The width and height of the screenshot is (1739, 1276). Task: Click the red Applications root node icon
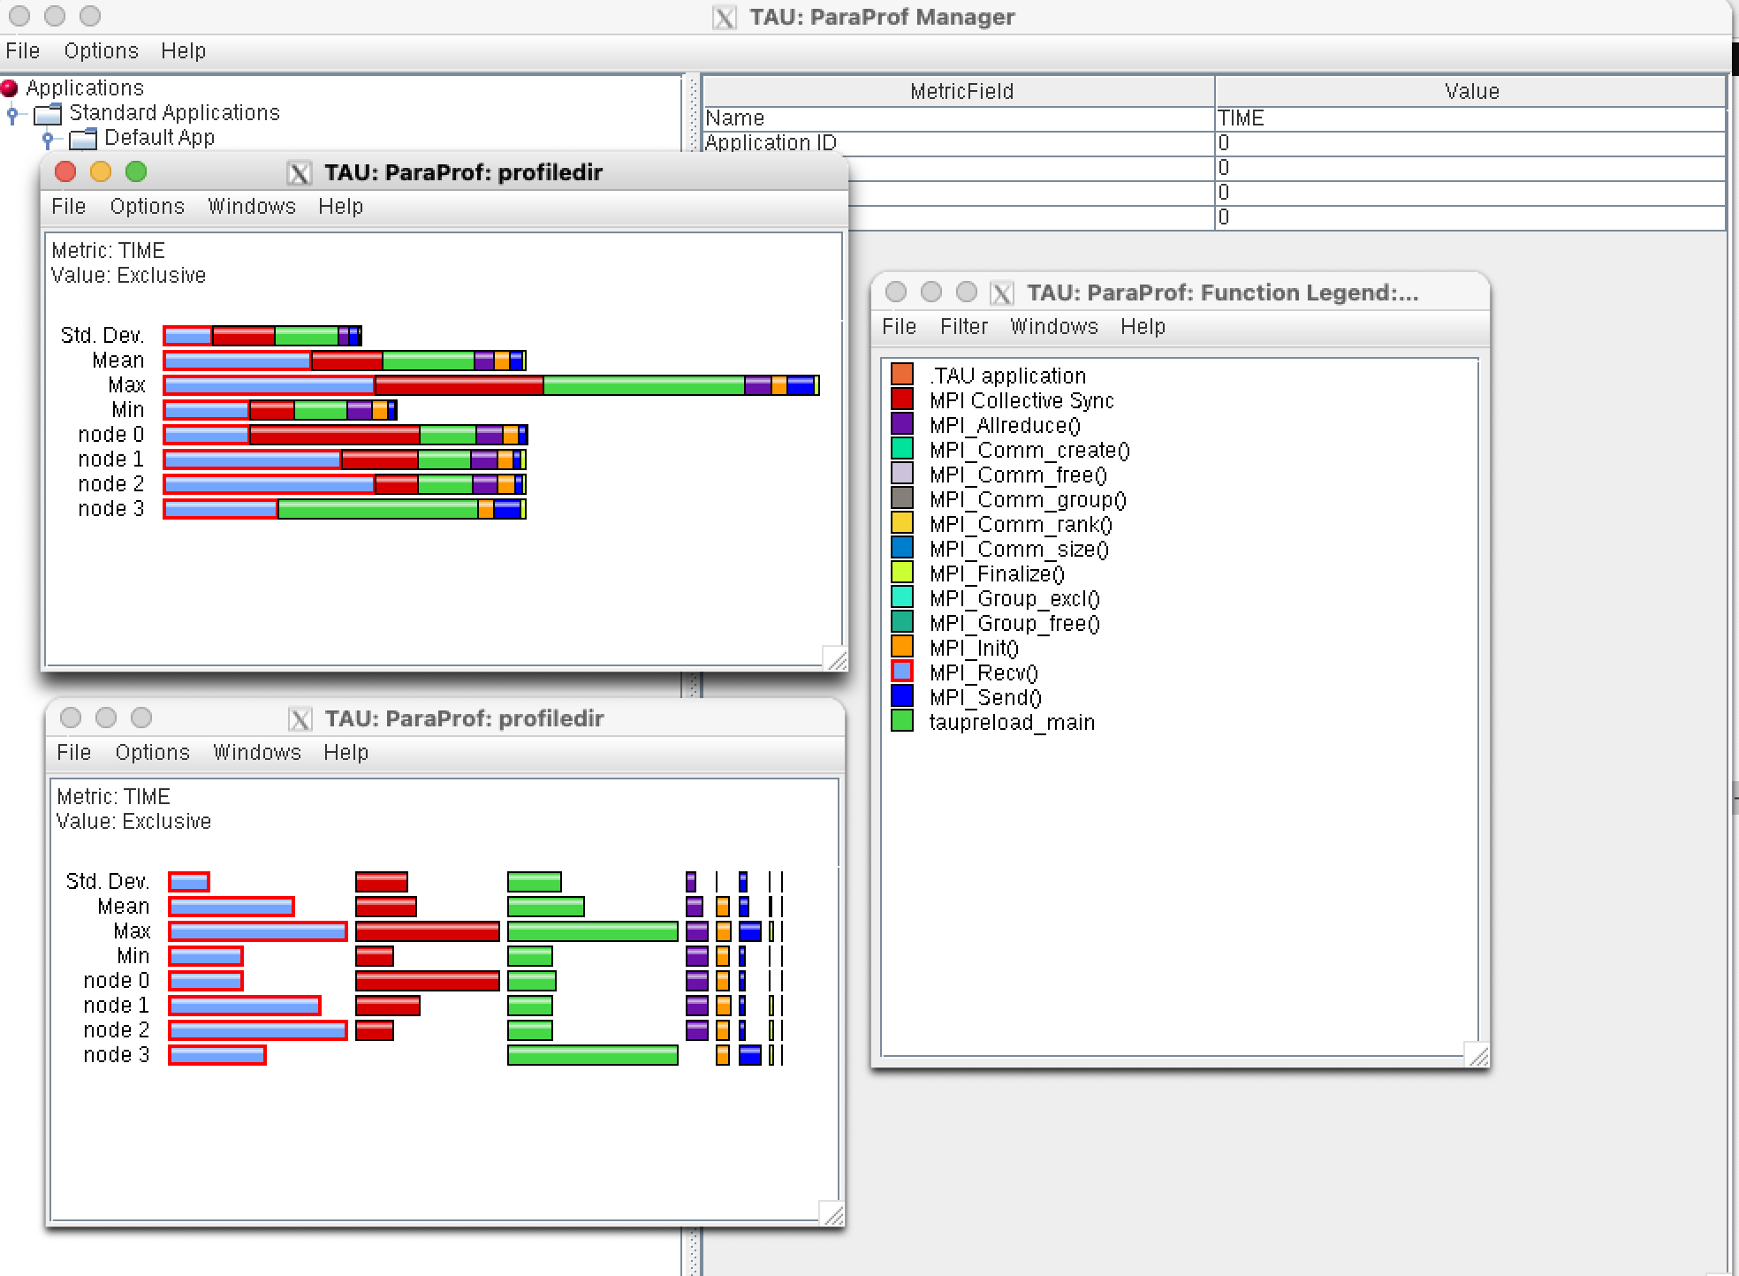tap(10, 88)
